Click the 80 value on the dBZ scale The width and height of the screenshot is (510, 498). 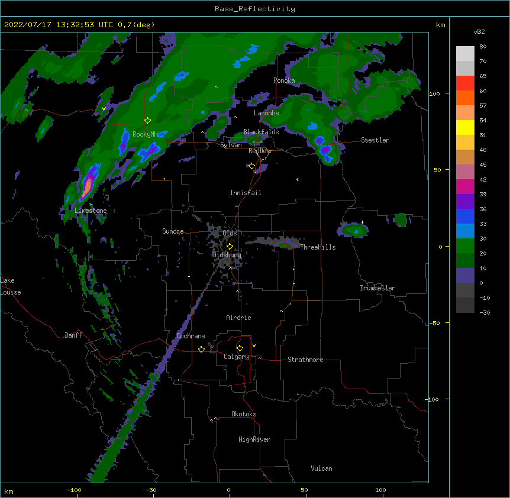(483, 47)
